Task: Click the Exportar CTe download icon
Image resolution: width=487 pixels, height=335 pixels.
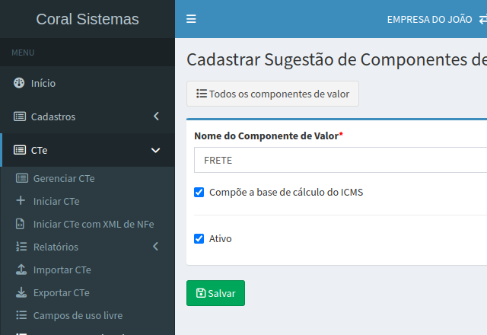Action: click(x=21, y=292)
